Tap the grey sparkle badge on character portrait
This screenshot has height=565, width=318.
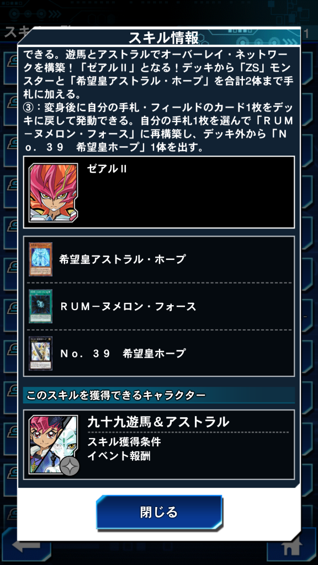tap(70, 467)
